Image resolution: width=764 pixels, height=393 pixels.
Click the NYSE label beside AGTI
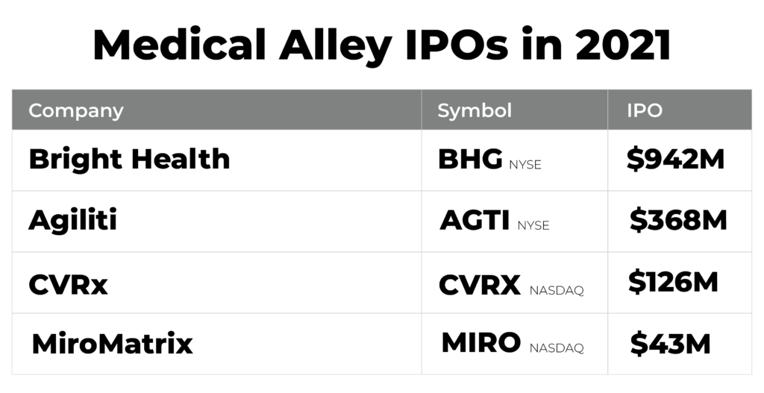tap(533, 225)
